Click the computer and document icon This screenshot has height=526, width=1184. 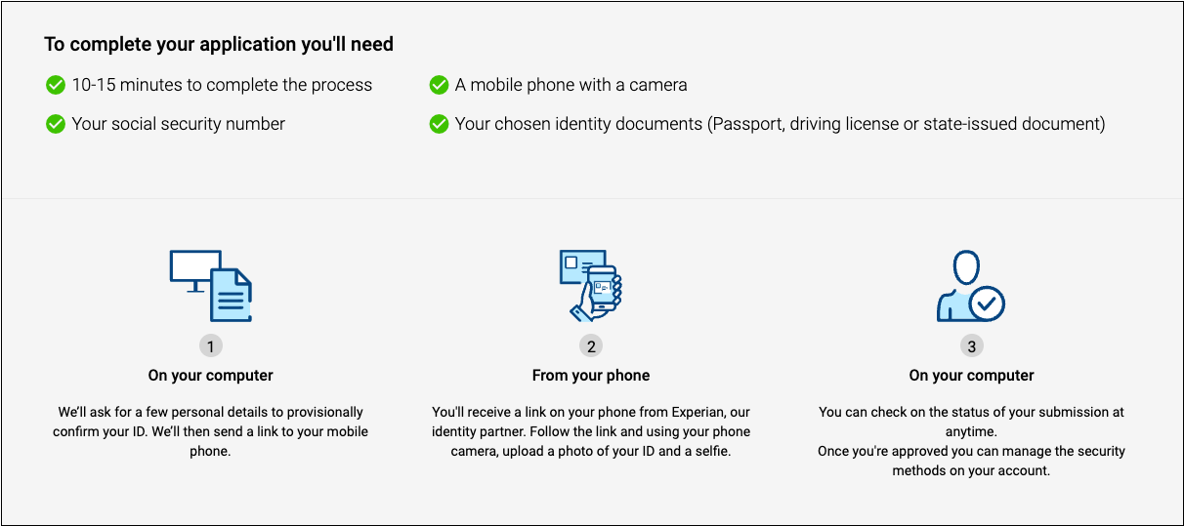pos(210,285)
